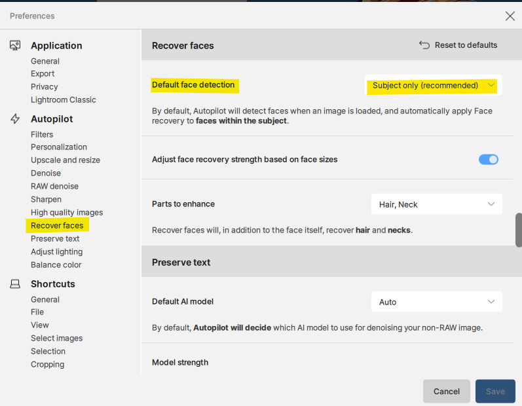Open the RAW denoise preferences
This screenshot has width=522, height=406.
pos(54,186)
